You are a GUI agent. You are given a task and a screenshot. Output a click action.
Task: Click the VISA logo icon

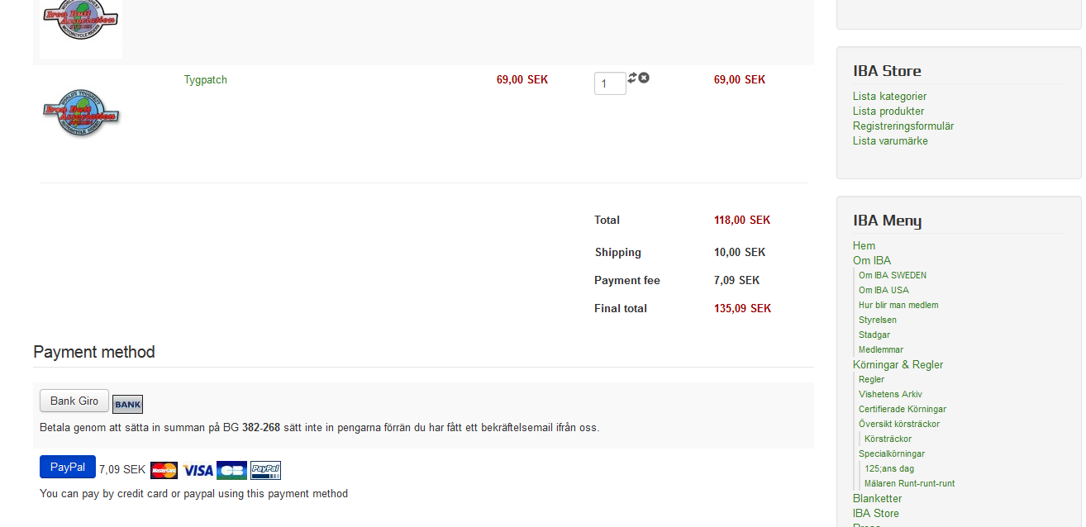198,470
